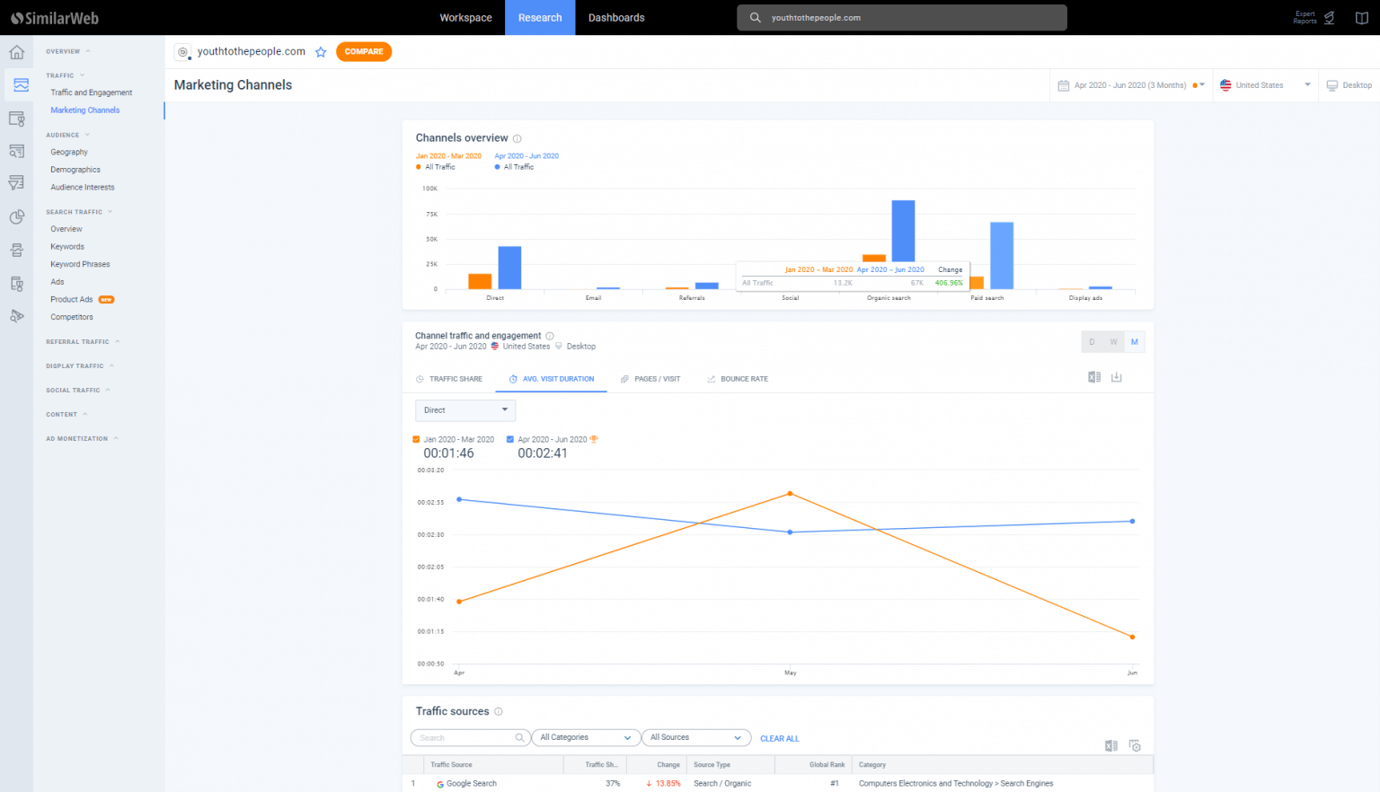Open traffic sources table column settings
This screenshot has width=1380, height=792.
(x=1135, y=746)
